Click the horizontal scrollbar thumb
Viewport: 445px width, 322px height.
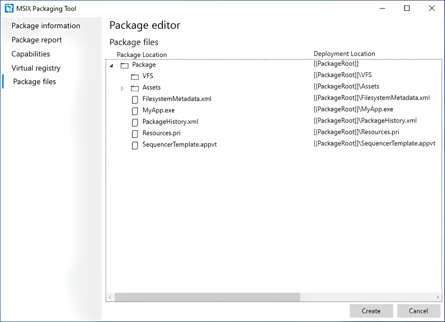click(207, 297)
